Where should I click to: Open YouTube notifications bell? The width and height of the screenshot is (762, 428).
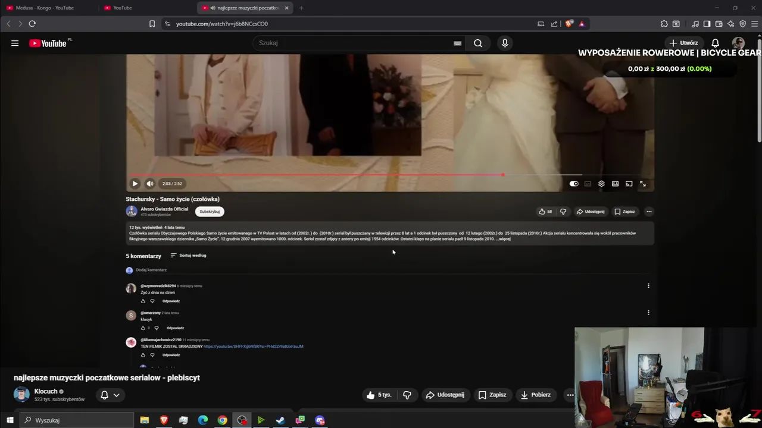click(x=716, y=43)
